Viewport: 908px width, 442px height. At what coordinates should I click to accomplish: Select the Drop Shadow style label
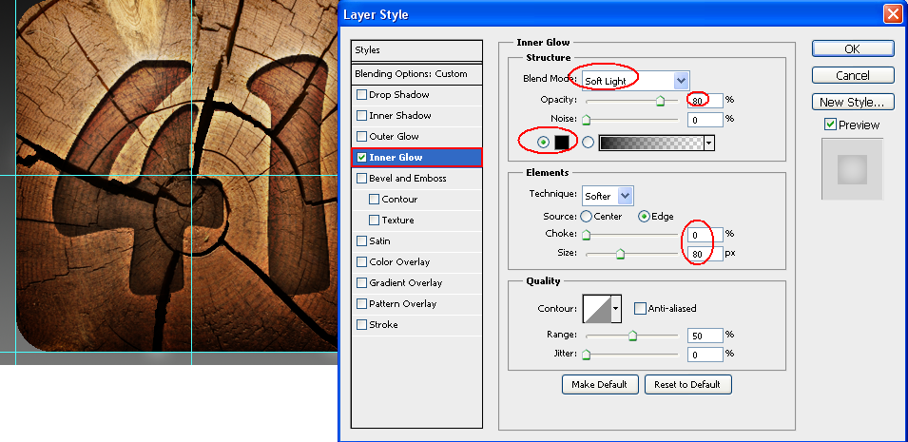(x=399, y=94)
